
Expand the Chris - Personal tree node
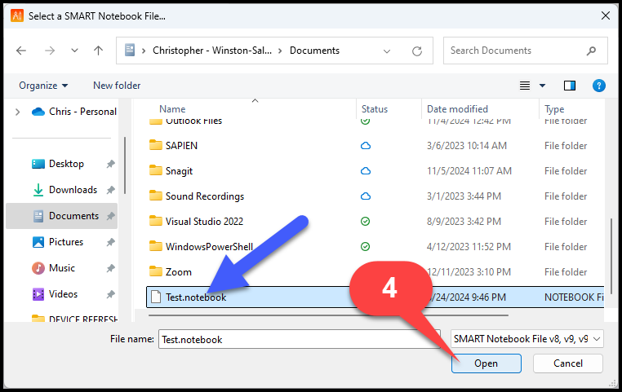(17, 112)
